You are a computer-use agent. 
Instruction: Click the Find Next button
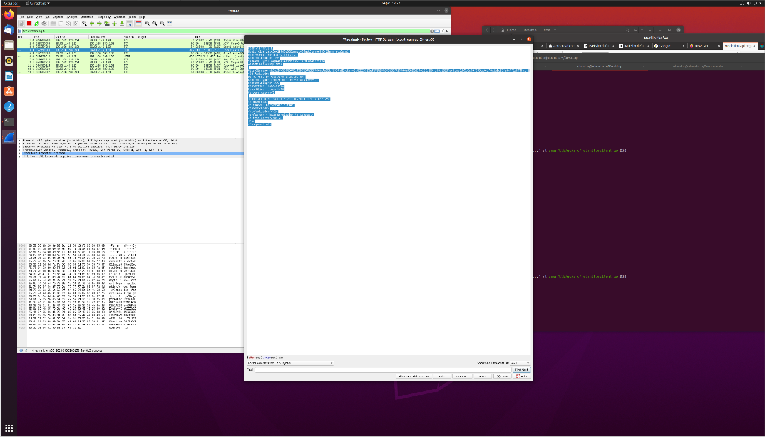[x=521, y=370]
